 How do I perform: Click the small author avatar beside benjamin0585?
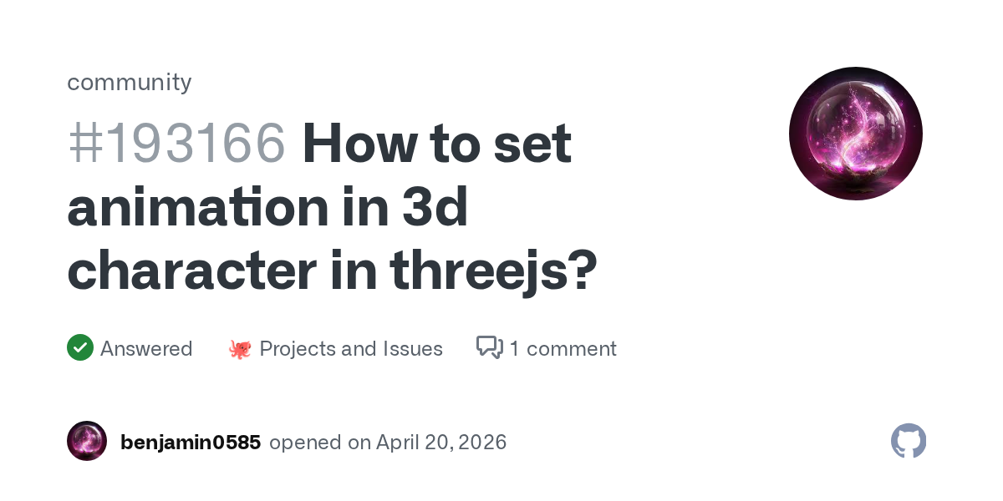(87, 441)
